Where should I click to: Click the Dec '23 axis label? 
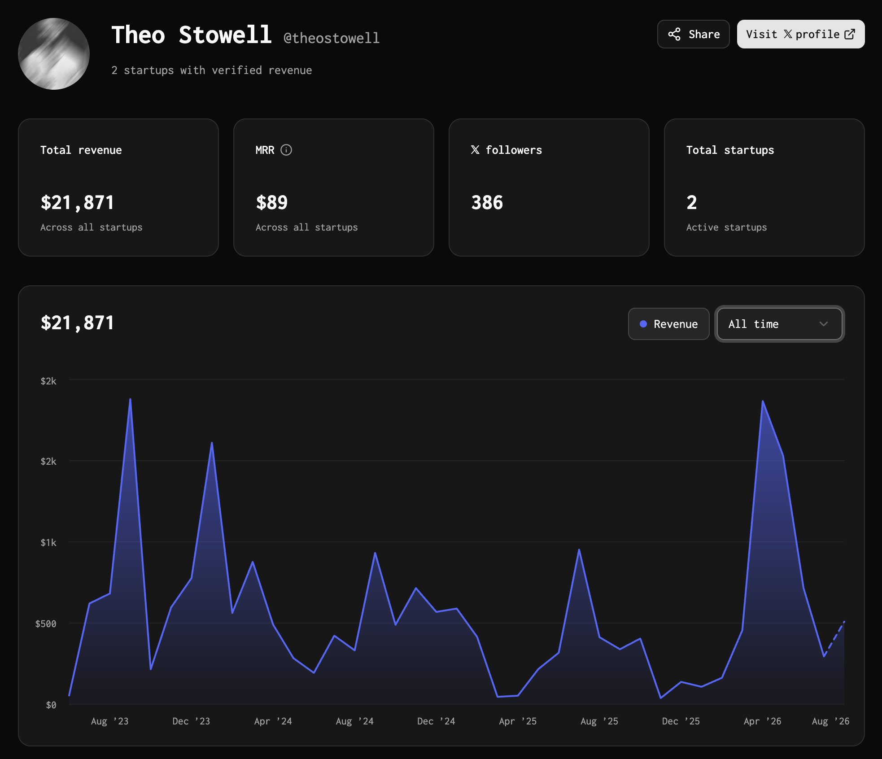click(x=192, y=721)
